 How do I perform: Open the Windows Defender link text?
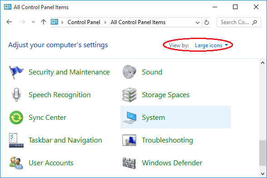coord(172,163)
